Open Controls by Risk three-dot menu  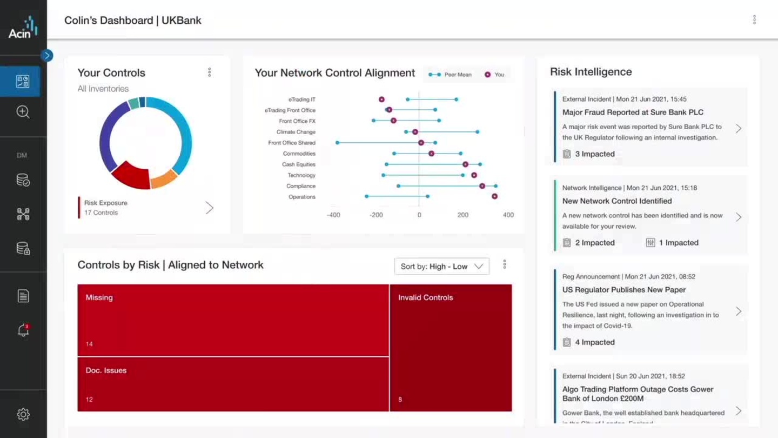pos(505,264)
